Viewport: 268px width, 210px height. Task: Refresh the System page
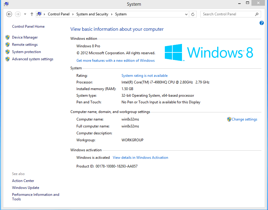pos(193,14)
